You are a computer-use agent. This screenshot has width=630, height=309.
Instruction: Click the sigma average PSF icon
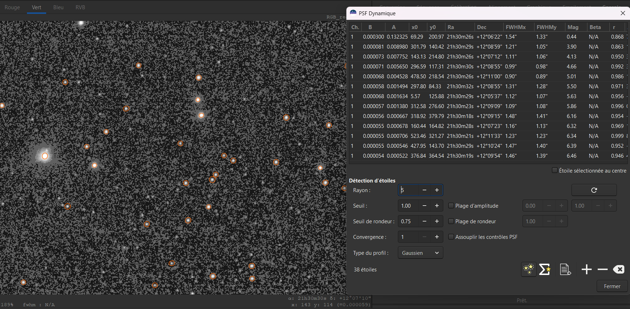pyautogui.click(x=545, y=269)
